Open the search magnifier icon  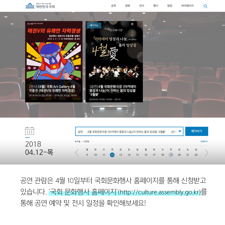coord(205,6)
